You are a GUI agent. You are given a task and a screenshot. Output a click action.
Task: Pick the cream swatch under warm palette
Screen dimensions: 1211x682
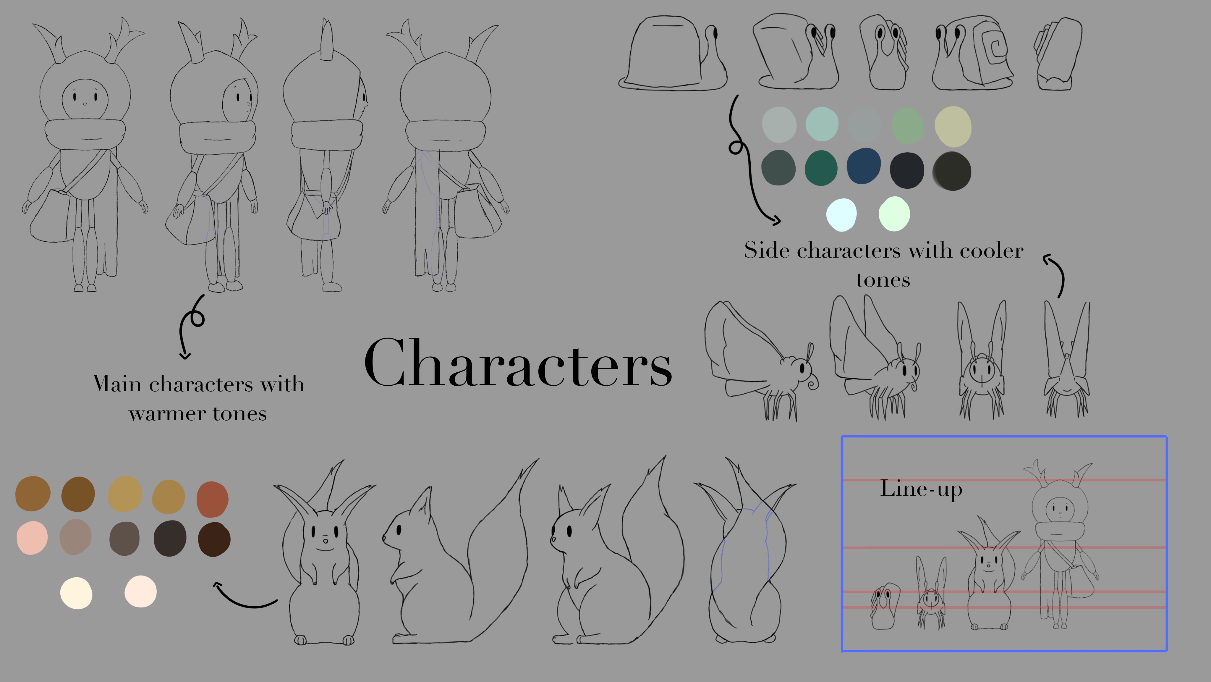[x=76, y=593]
